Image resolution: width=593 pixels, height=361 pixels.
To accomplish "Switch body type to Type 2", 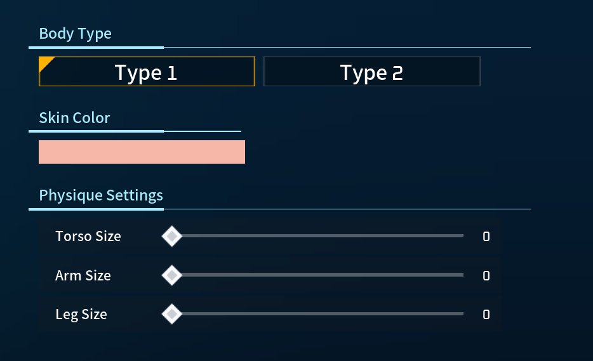I will coord(371,72).
